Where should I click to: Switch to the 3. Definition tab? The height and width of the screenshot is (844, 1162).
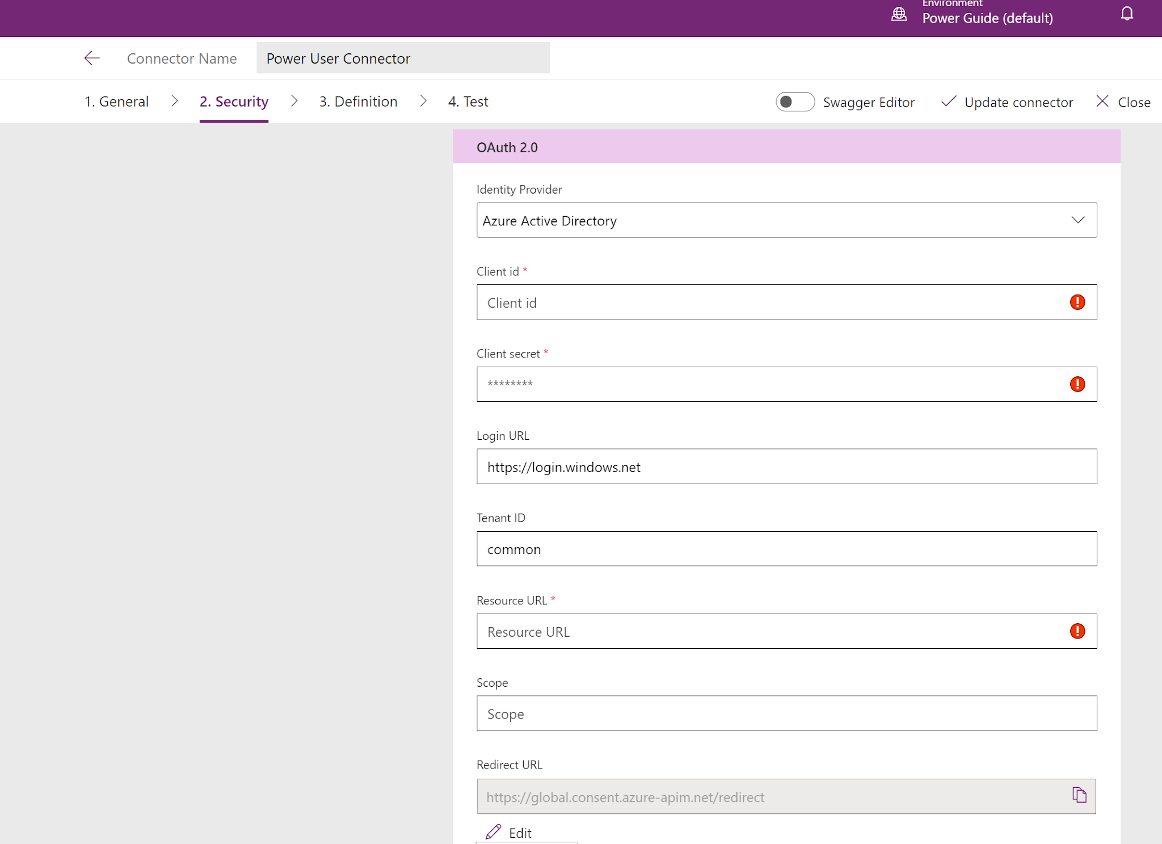pos(358,102)
